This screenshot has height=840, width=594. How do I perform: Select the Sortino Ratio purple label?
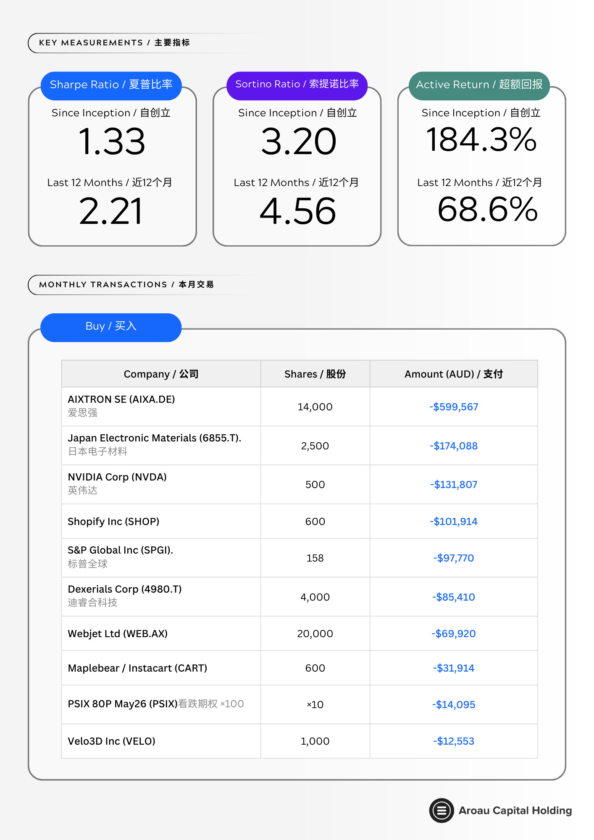297,86
